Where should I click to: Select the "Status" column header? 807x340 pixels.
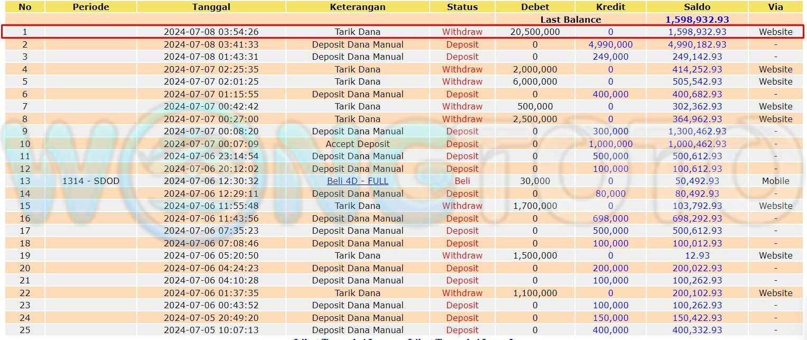pos(462,7)
